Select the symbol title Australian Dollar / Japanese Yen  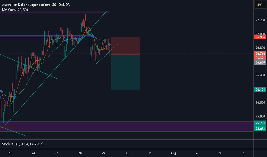[x=26, y=5]
